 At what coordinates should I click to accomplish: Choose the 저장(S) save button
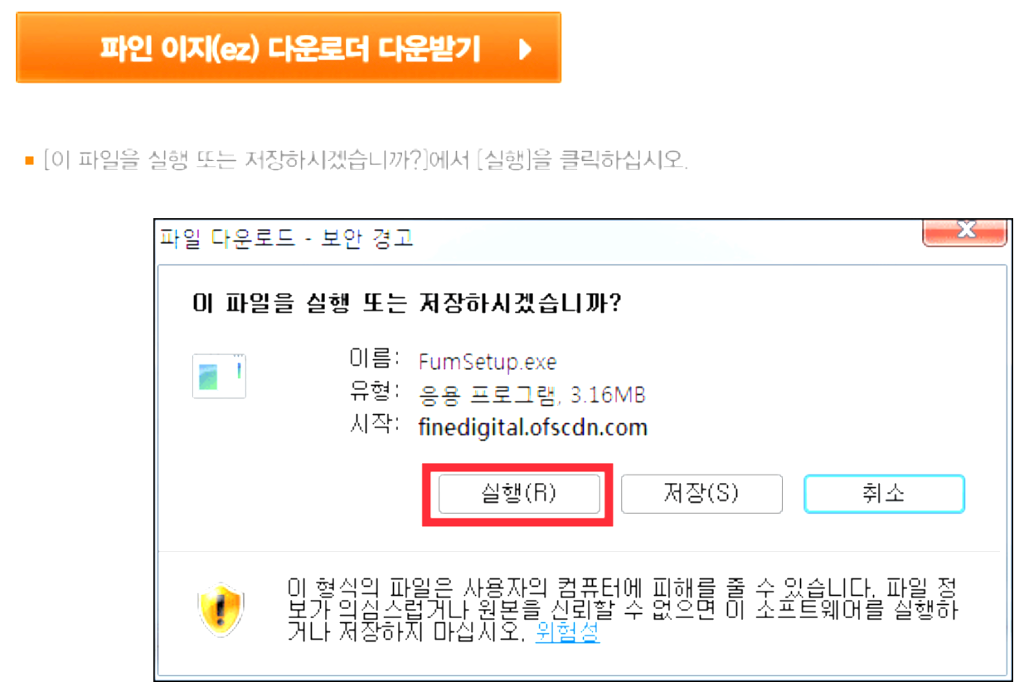701,494
